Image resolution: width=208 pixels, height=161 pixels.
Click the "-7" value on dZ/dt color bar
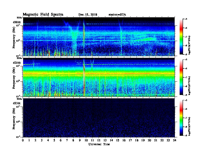point(186,118)
